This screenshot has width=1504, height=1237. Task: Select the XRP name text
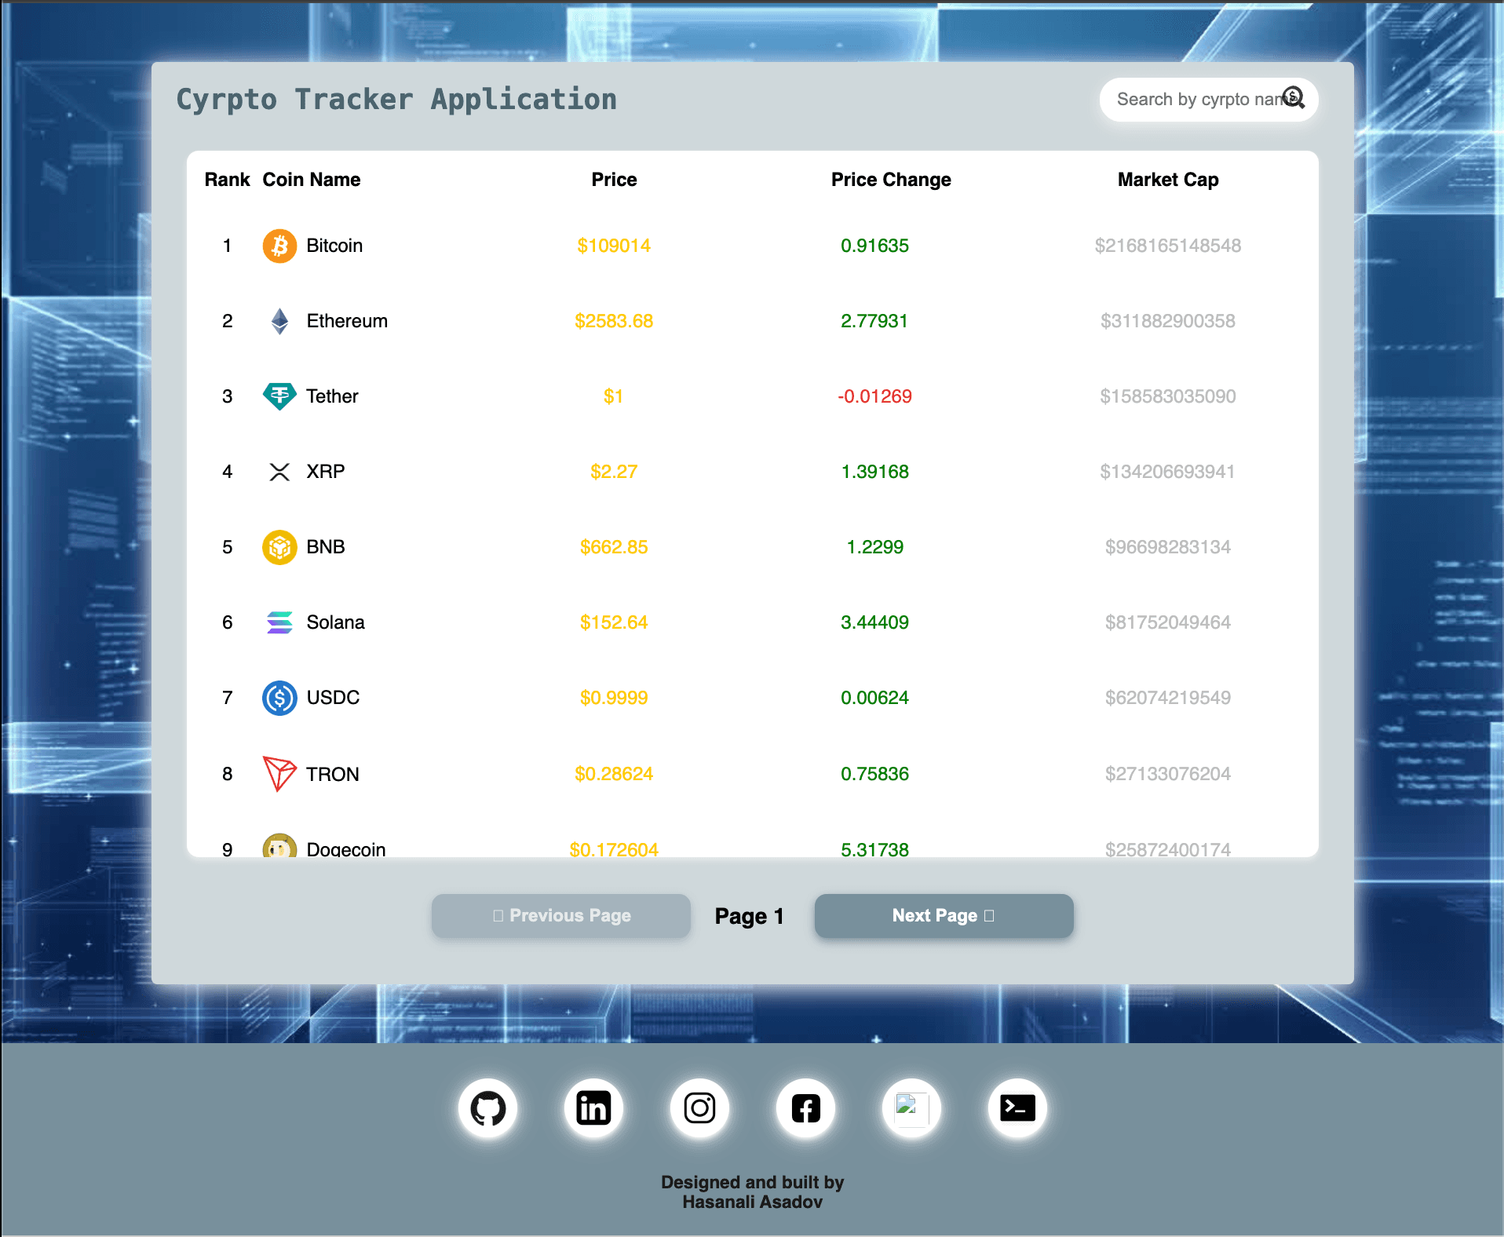pos(326,472)
